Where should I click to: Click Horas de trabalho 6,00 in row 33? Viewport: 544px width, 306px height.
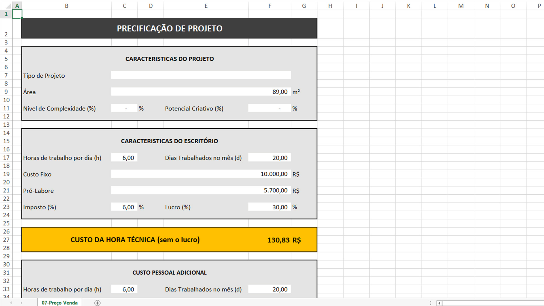point(124,289)
